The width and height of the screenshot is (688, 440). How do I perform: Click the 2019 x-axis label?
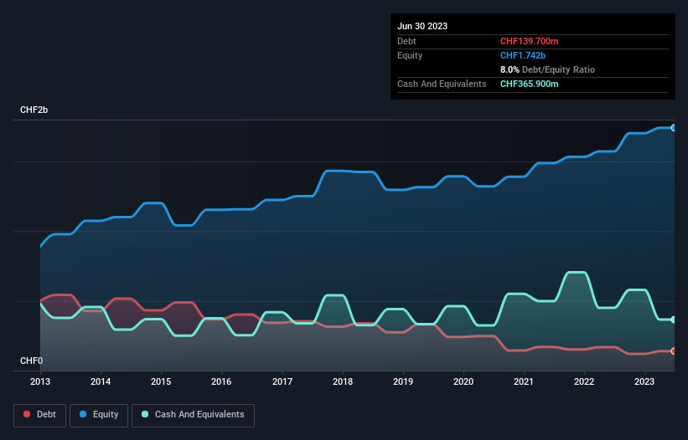click(403, 381)
